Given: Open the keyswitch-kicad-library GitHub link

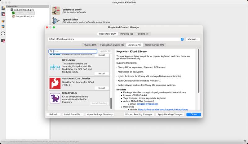Looking at the screenshot, I should 163,109.
